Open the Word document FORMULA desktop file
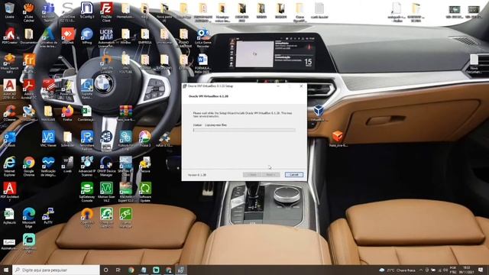This screenshot has height=275, width=489. (202, 63)
